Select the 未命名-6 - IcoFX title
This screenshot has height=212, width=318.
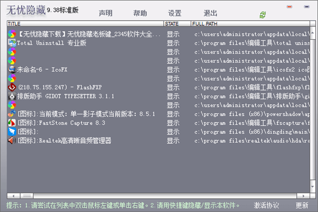coord(42,70)
